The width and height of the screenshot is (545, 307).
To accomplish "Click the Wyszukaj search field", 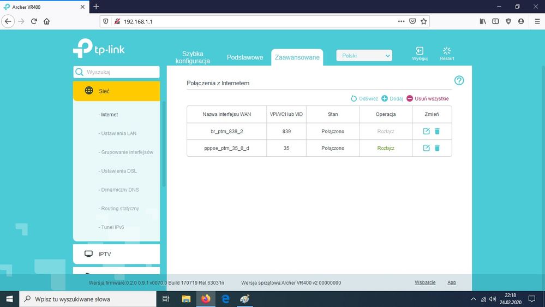I will click(121, 72).
